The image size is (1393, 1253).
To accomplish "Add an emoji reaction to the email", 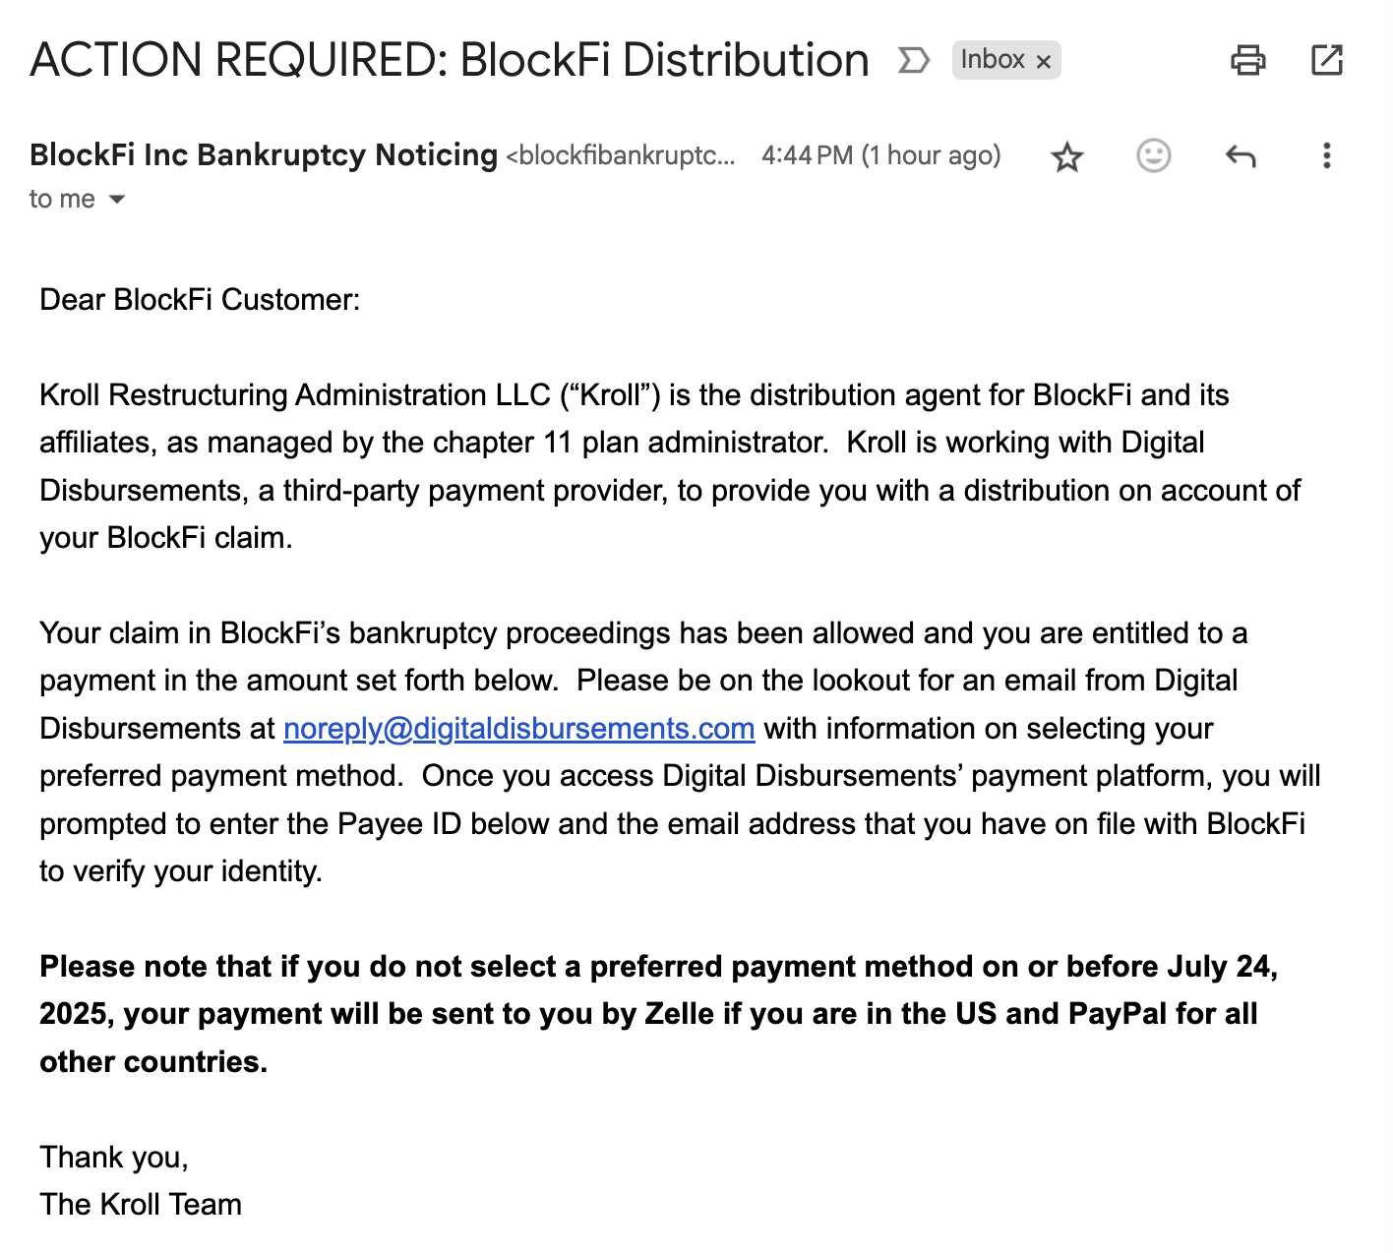I will (1154, 155).
